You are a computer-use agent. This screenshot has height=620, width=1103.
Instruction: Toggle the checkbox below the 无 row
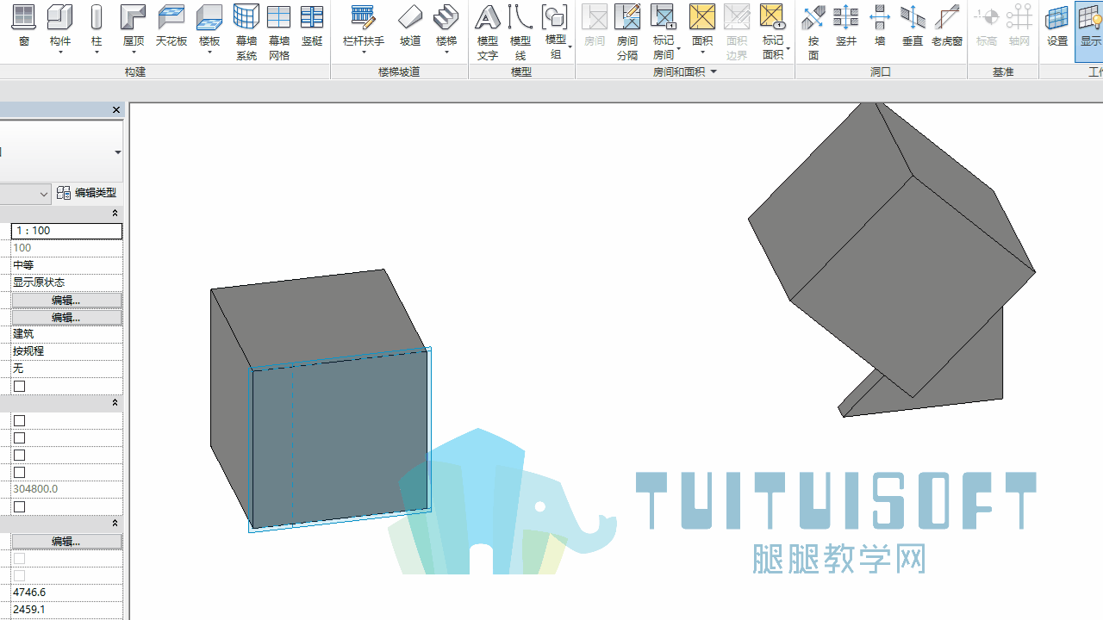(x=20, y=387)
